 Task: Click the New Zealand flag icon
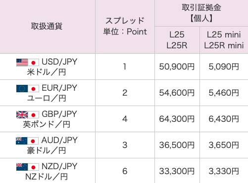pyautogui.click(x=22, y=167)
